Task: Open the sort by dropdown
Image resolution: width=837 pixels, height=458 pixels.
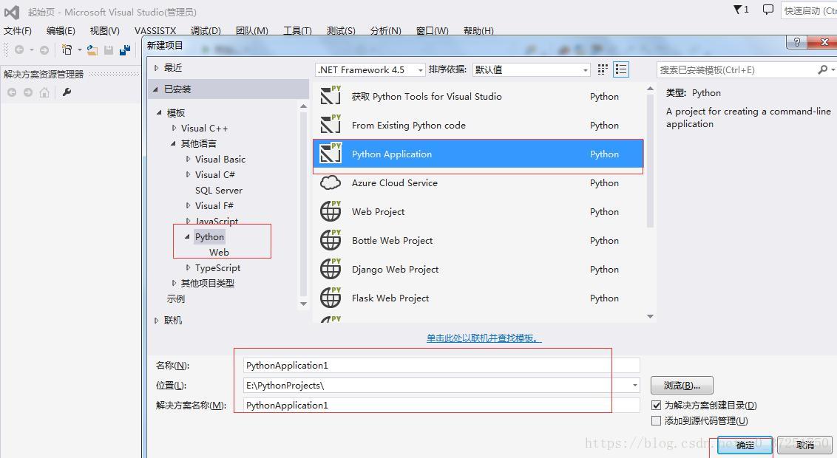Action: pyautogui.click(x=531, y=70)
